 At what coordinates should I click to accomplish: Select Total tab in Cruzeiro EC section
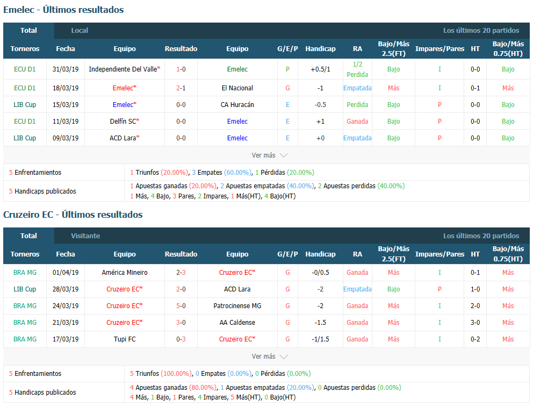coord(28,236)
